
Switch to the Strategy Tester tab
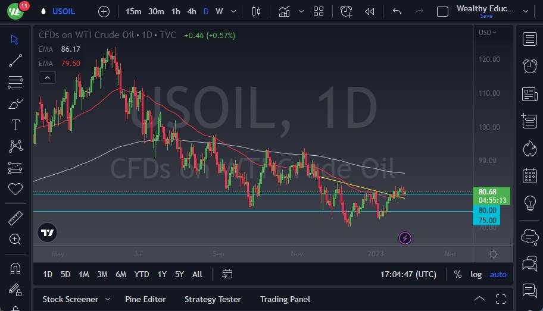213,299
